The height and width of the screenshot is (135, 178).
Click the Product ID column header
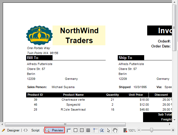35,95
